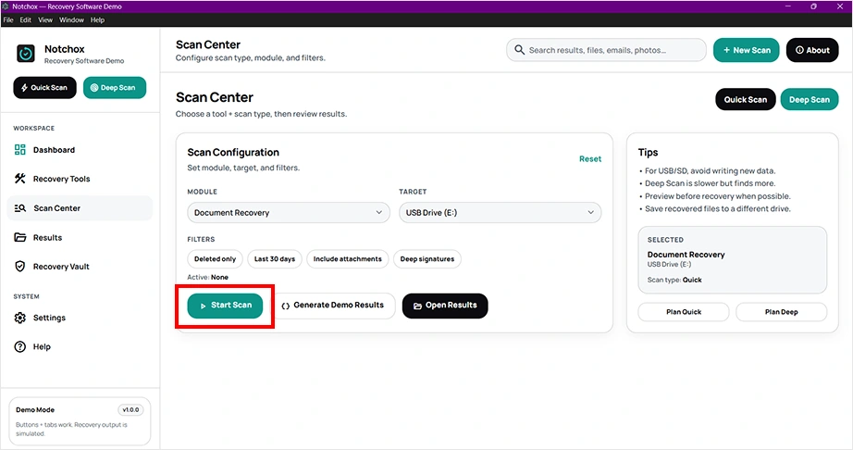Reset the scan configuration
The height and width of the screenshot is (450, 853).
click(x=590, y=159)
